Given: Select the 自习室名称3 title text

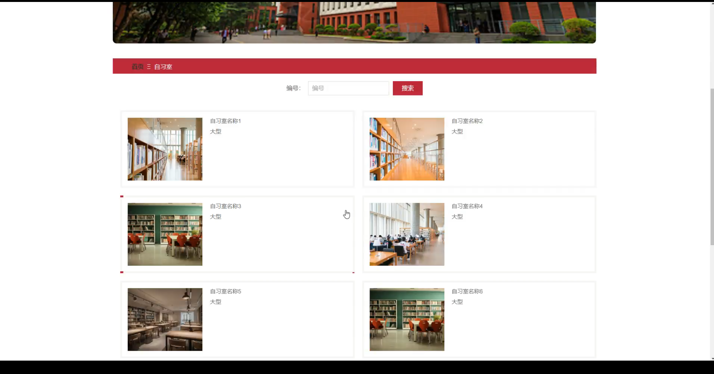Looking at the screenshot, I should (225, 206).
